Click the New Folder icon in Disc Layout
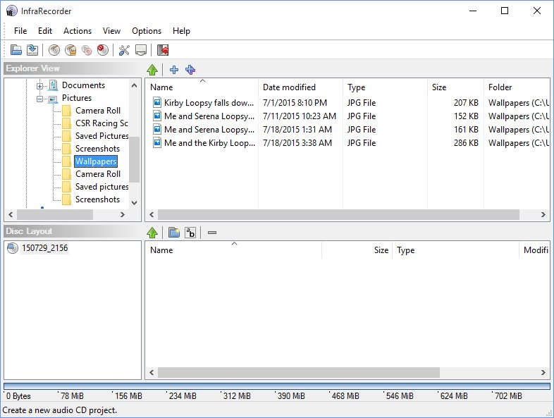Screen dimensions: 554x418 (x=174, y=233)
